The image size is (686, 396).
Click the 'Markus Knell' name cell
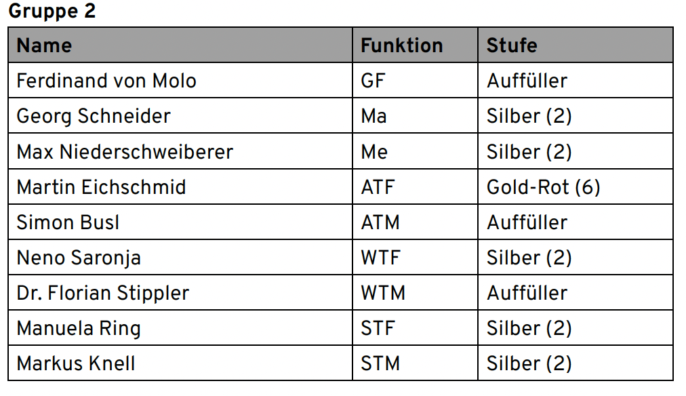click(76, 363)
